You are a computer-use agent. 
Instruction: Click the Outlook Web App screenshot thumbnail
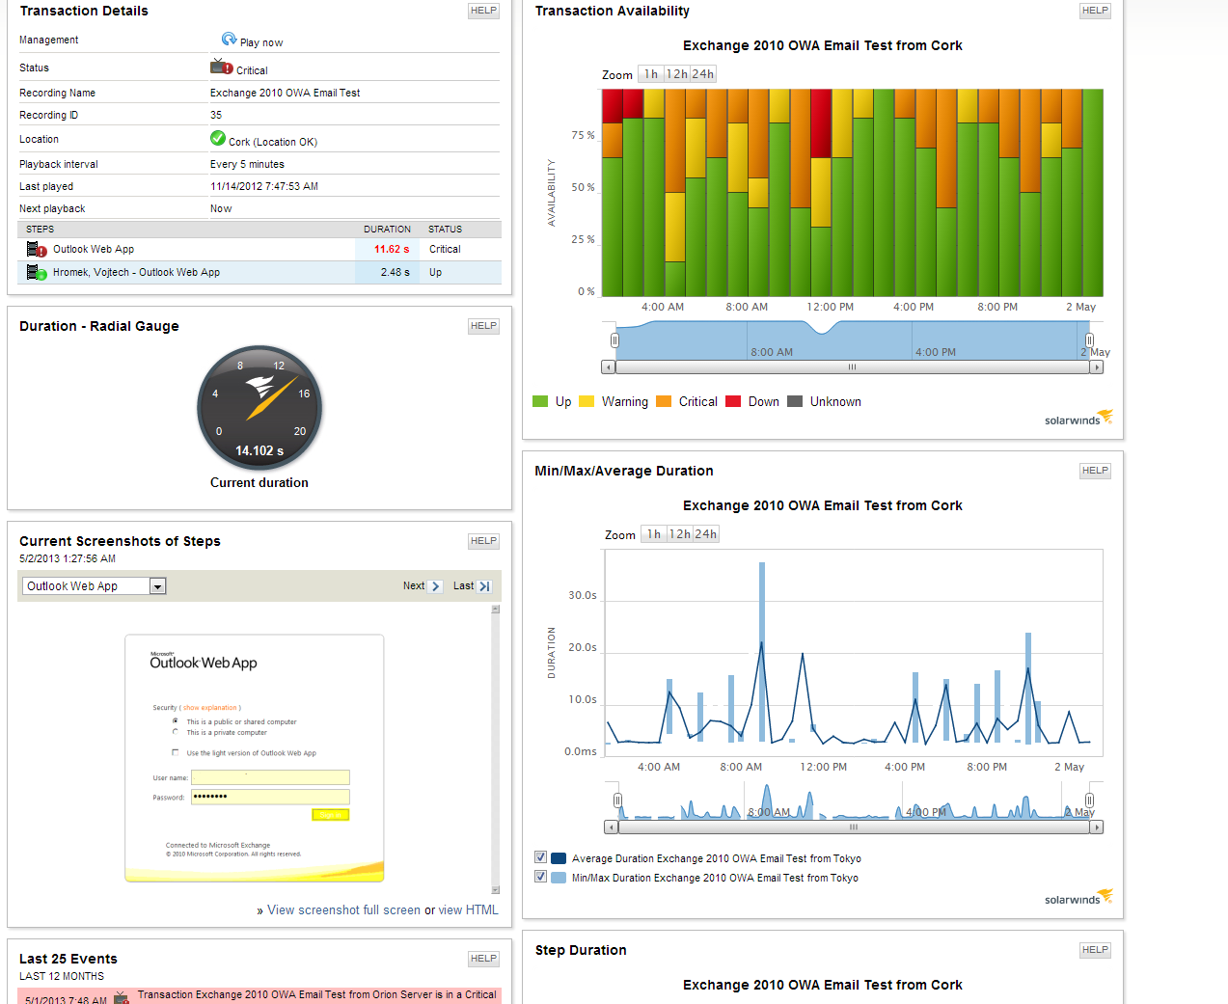pos(255,758)
